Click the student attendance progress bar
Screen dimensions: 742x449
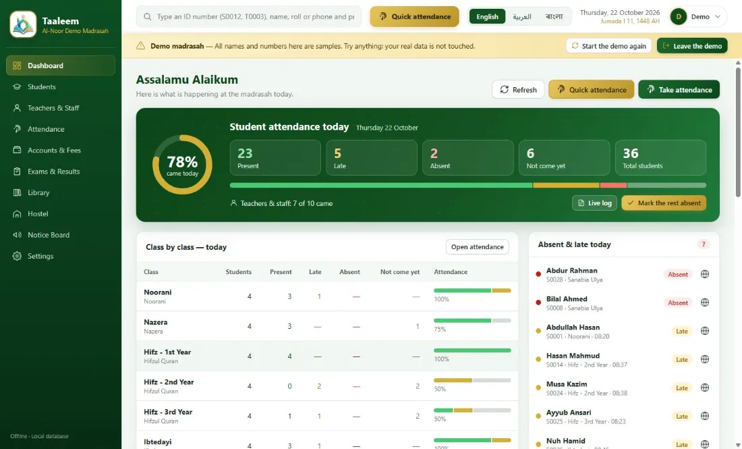(x=468, y=185)
